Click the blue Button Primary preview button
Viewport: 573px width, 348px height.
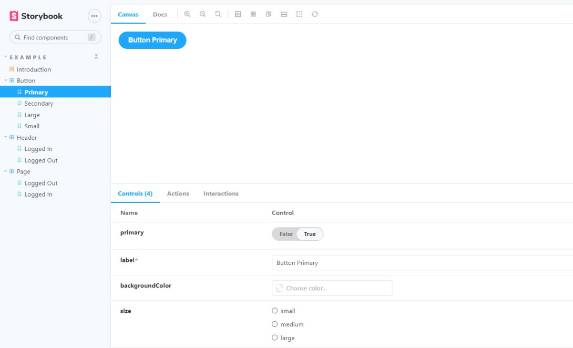(152, 40)
